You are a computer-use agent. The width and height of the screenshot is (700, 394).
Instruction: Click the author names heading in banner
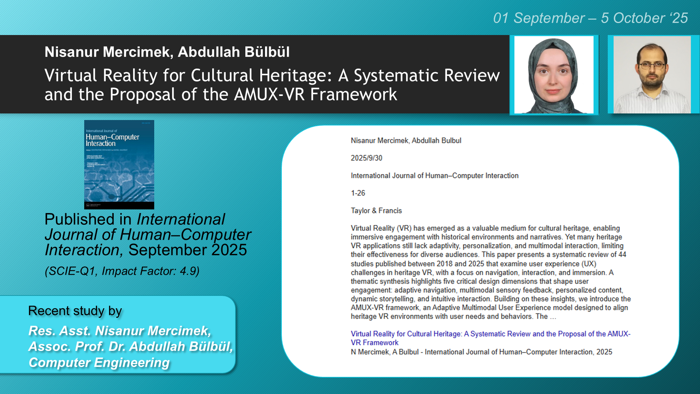(x=167, y=52)
